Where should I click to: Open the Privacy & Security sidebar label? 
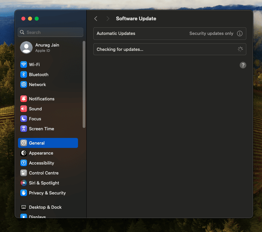47,193
